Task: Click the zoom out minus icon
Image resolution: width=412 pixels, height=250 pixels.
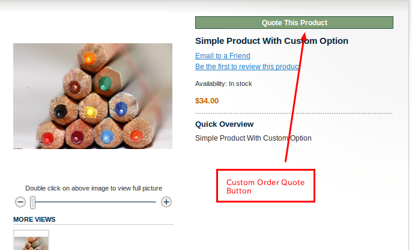Action: (20, 202)
